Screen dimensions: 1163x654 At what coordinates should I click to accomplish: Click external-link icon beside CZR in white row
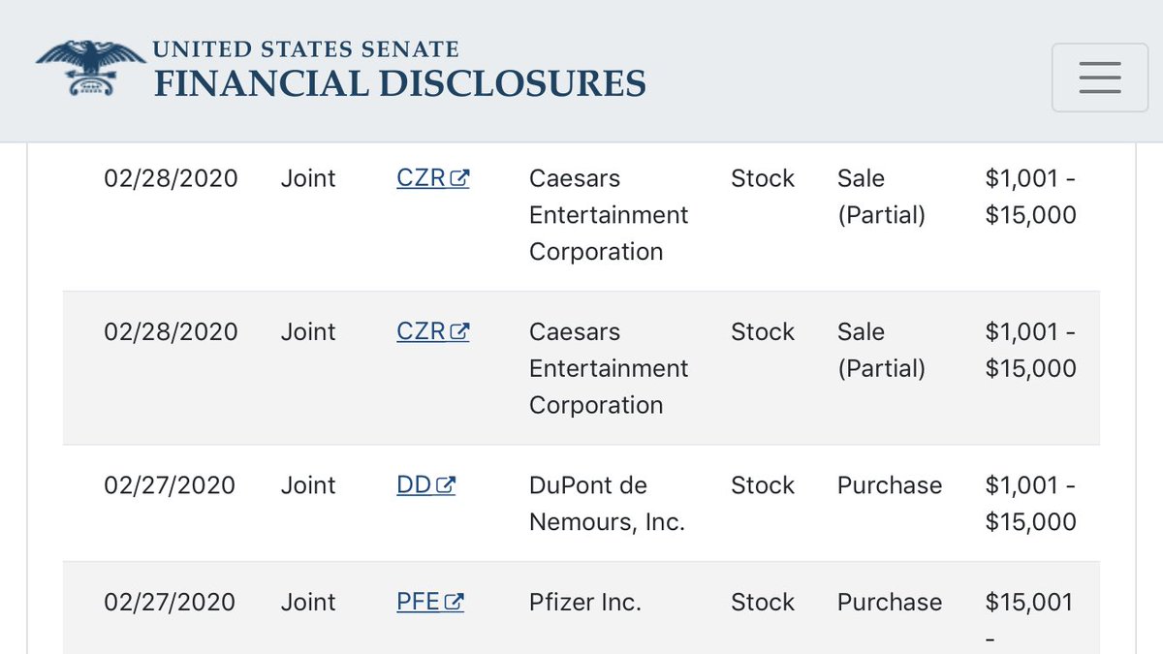pyautogui.click(x=459, y=179)
